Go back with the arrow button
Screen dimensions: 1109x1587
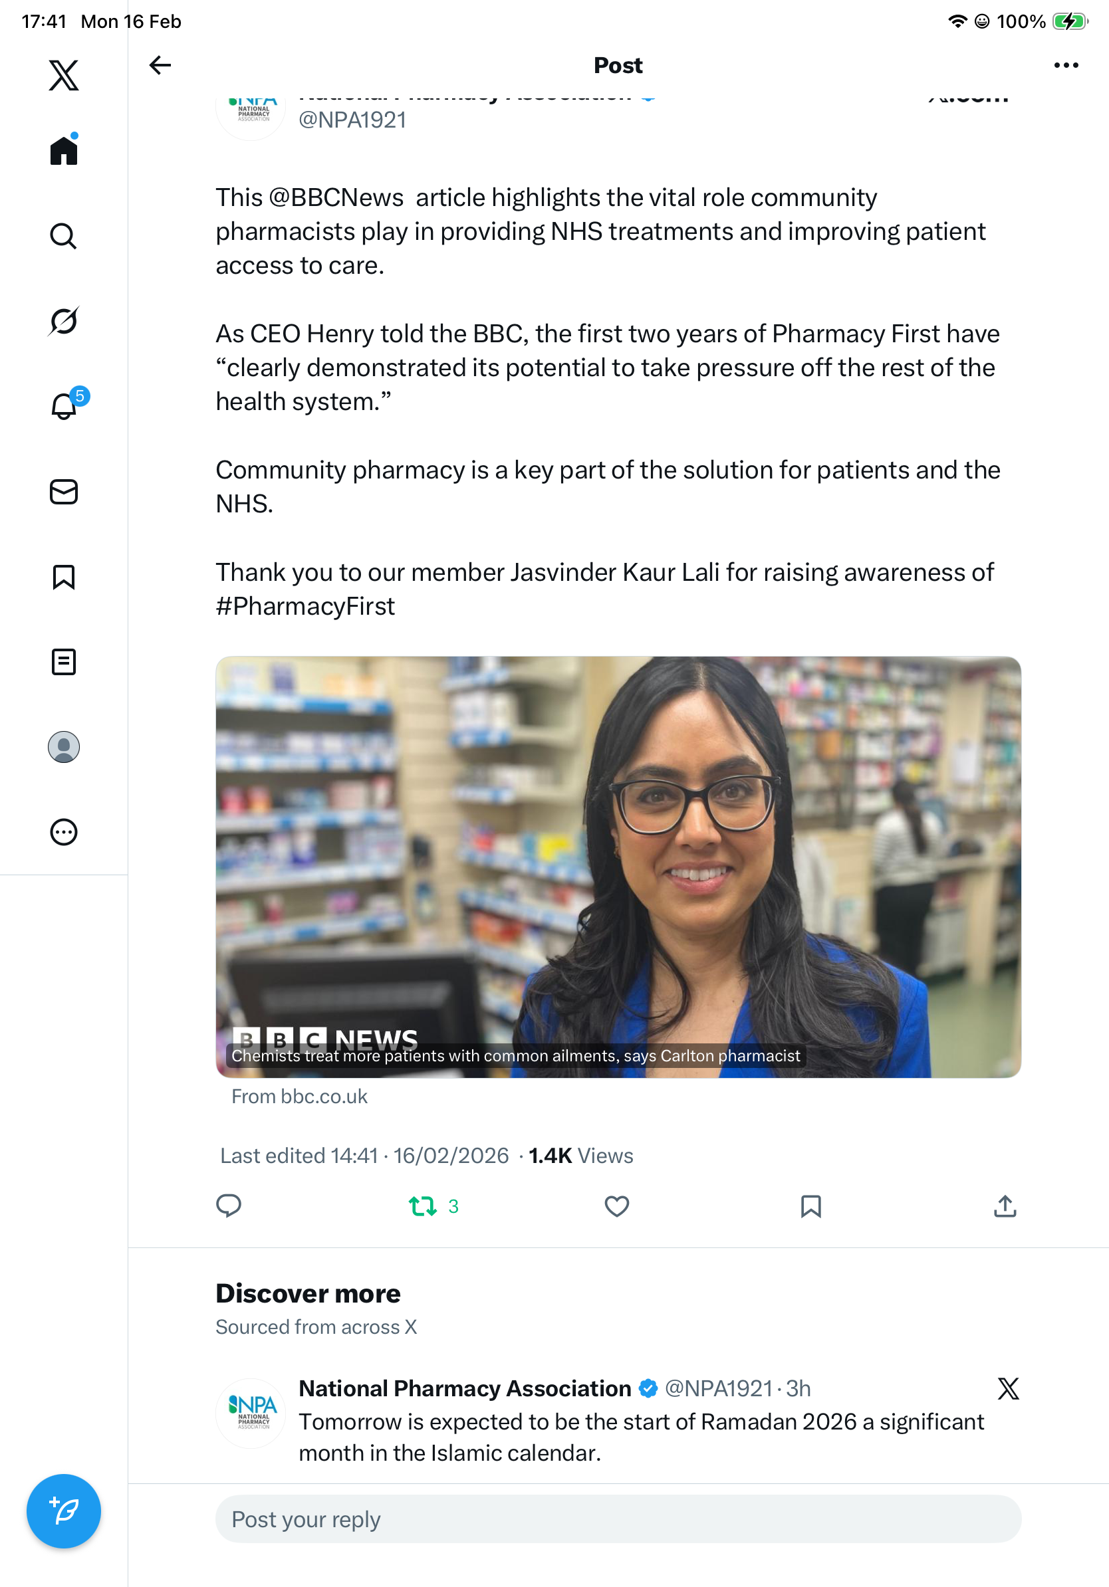(160, 65)
